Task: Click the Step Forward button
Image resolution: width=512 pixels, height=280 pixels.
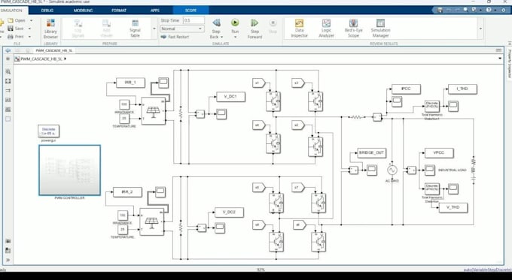Action: coord(254,29)
